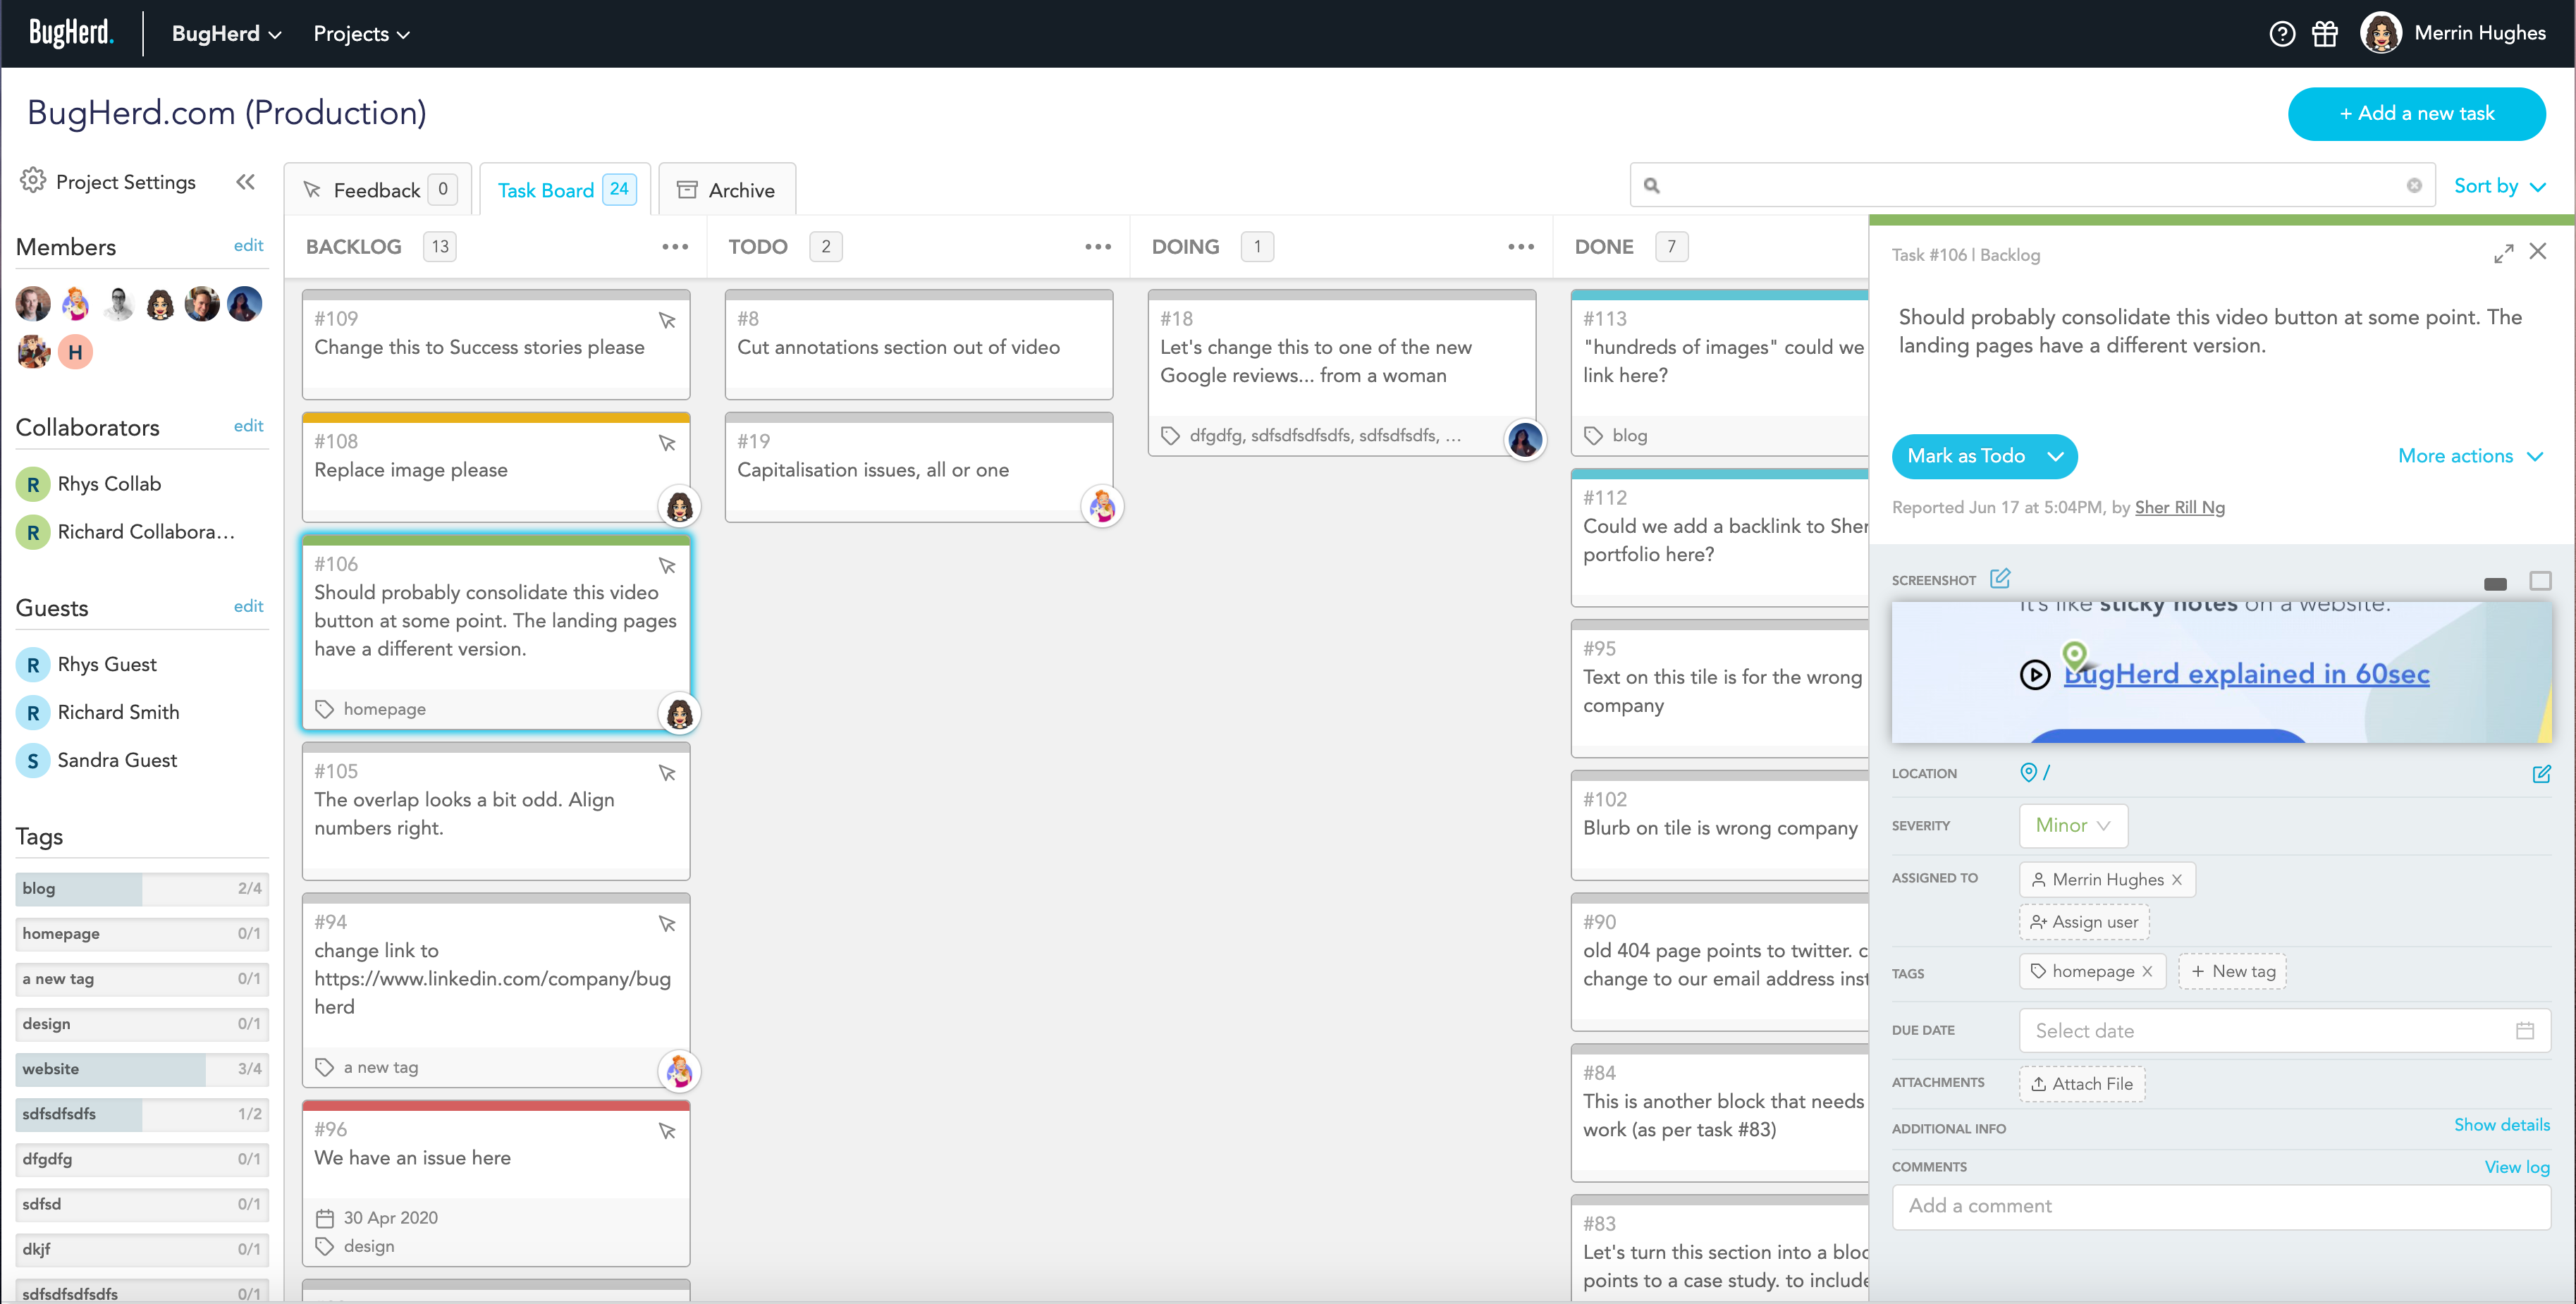Filter tasks by the blog tag
Viewport: 2576px width, 1304px height.
coord(142,889)
